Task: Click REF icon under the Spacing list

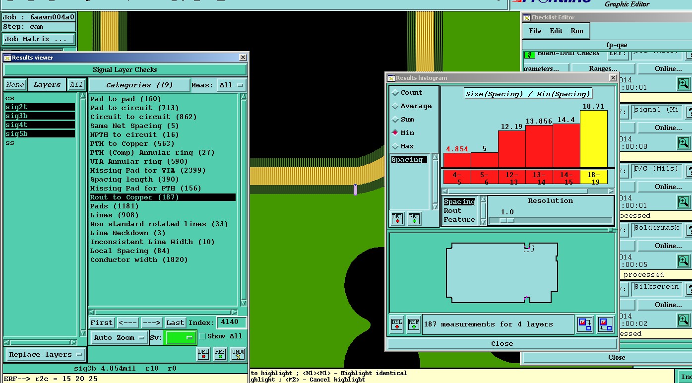Action: [x=414, y=219]
